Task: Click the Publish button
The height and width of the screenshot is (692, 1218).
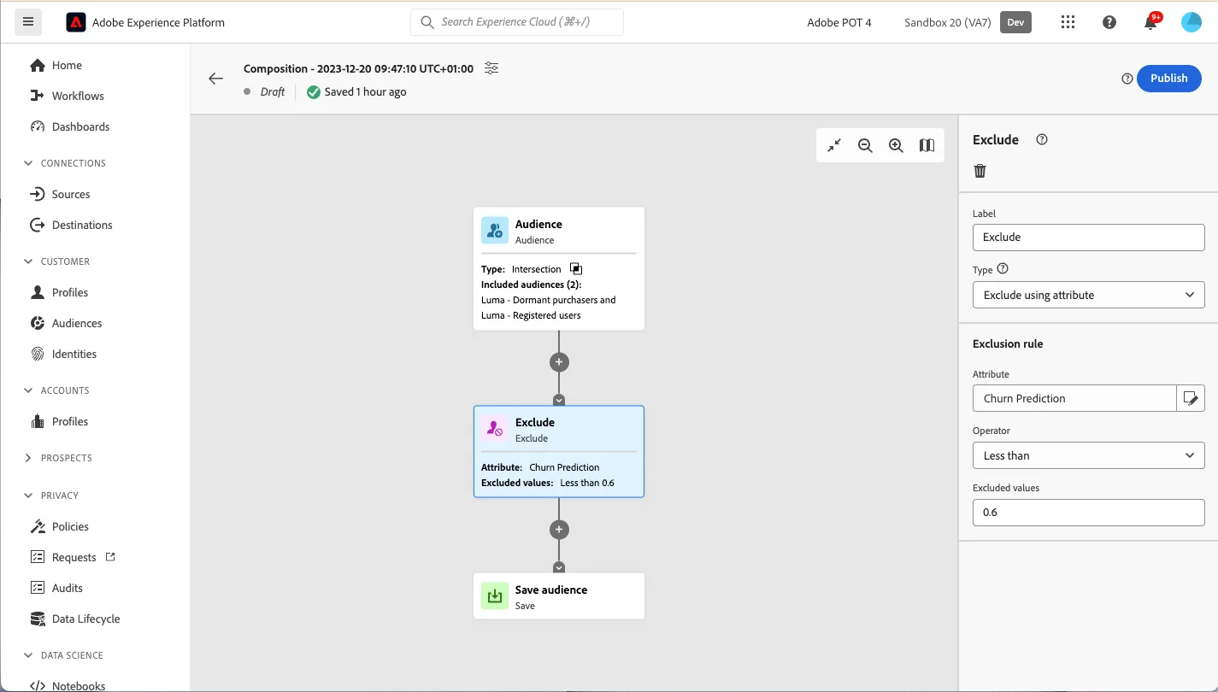Action: pos(1169,79)
